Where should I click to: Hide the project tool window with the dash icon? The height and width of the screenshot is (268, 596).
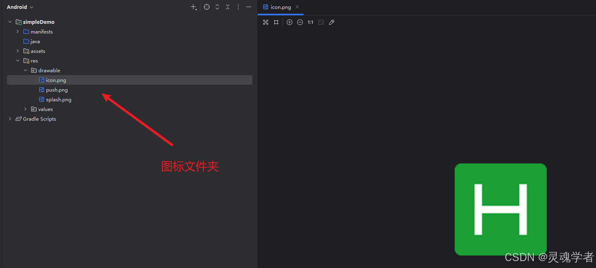click(249, 7)
